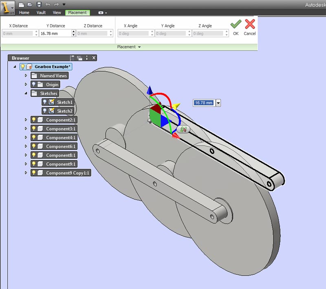Collapse the Sketches folder

pos(26,93)
